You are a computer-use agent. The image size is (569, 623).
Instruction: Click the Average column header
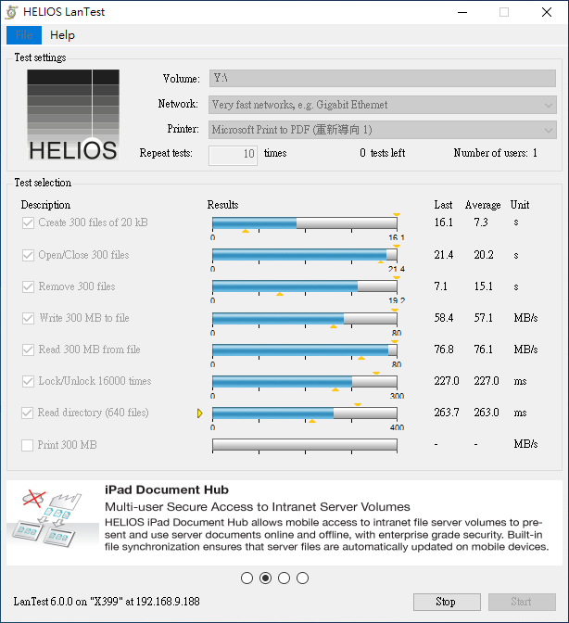coord(483,205)
